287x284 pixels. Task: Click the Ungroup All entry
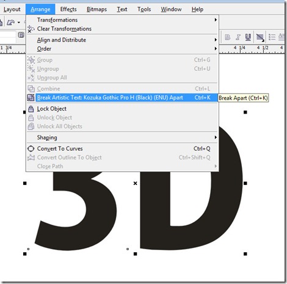[122, 78]
